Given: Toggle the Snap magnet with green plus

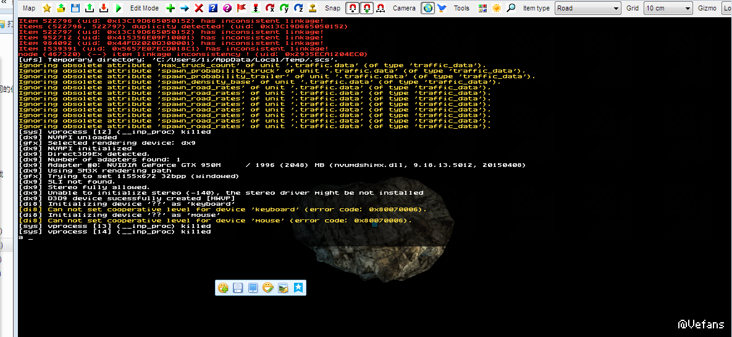Looking at the screenshot, I should tap(366, 8).
